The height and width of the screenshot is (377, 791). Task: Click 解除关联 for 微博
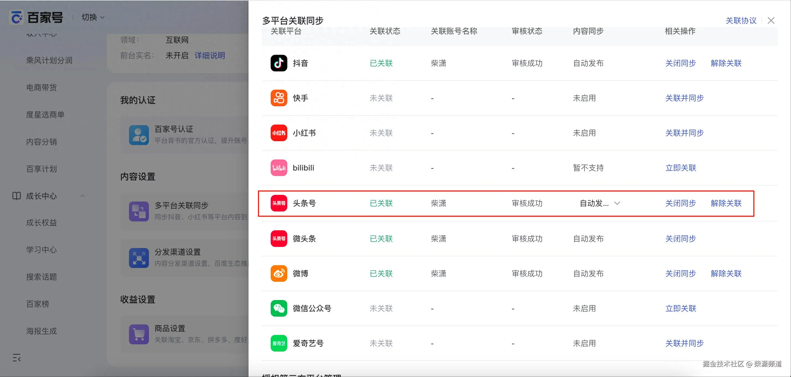pos(726,273)
